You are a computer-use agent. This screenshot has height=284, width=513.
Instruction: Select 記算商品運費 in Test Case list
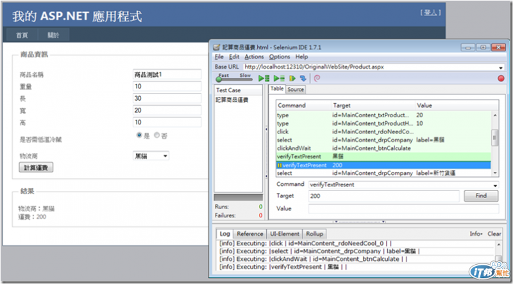point(232,100)
